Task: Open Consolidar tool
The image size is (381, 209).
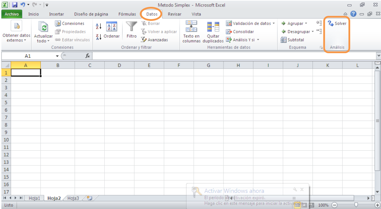Action: (x=240, y=32)
